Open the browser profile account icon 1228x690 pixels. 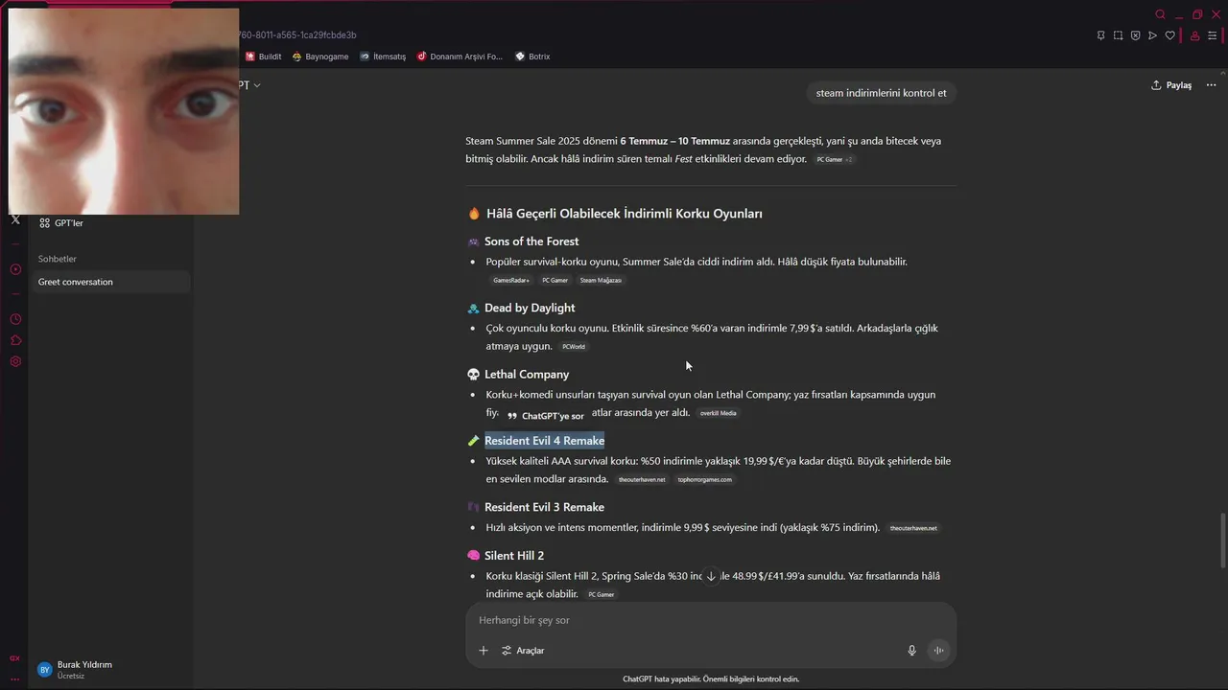pos(1194,35)
